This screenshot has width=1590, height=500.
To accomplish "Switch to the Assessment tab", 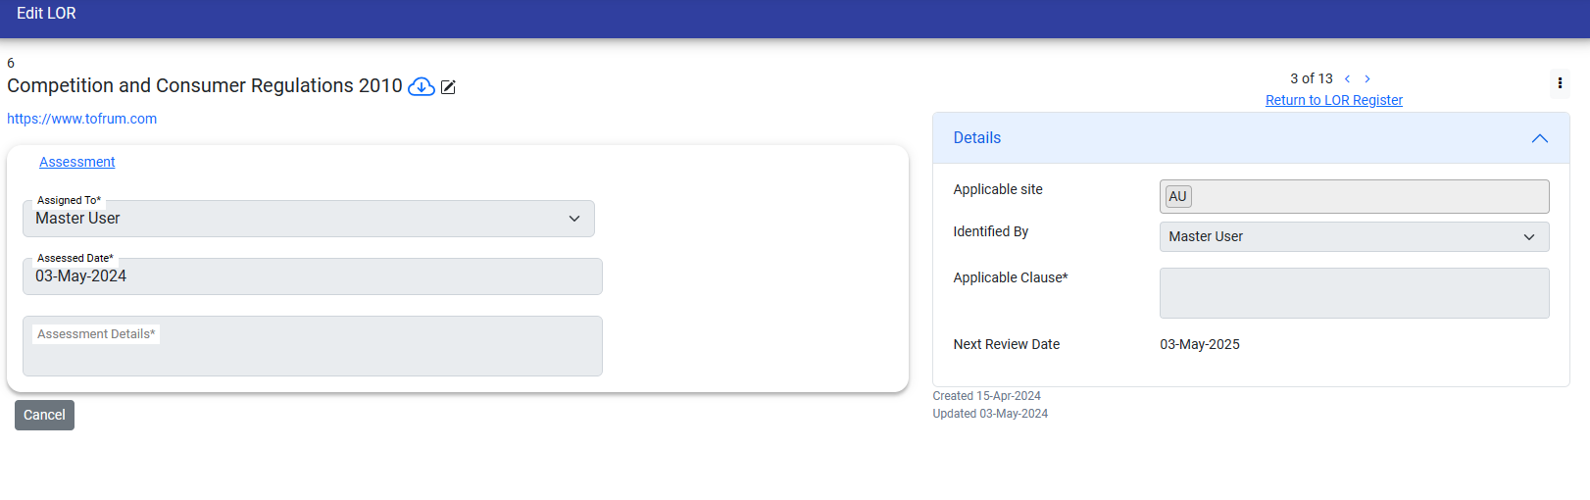I will coord(77,163).
